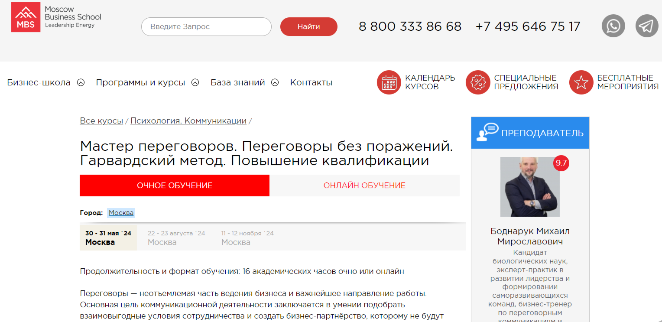Screen dimensions: 662x322
Task: Choose city Москва link
Action: [121, 213]
